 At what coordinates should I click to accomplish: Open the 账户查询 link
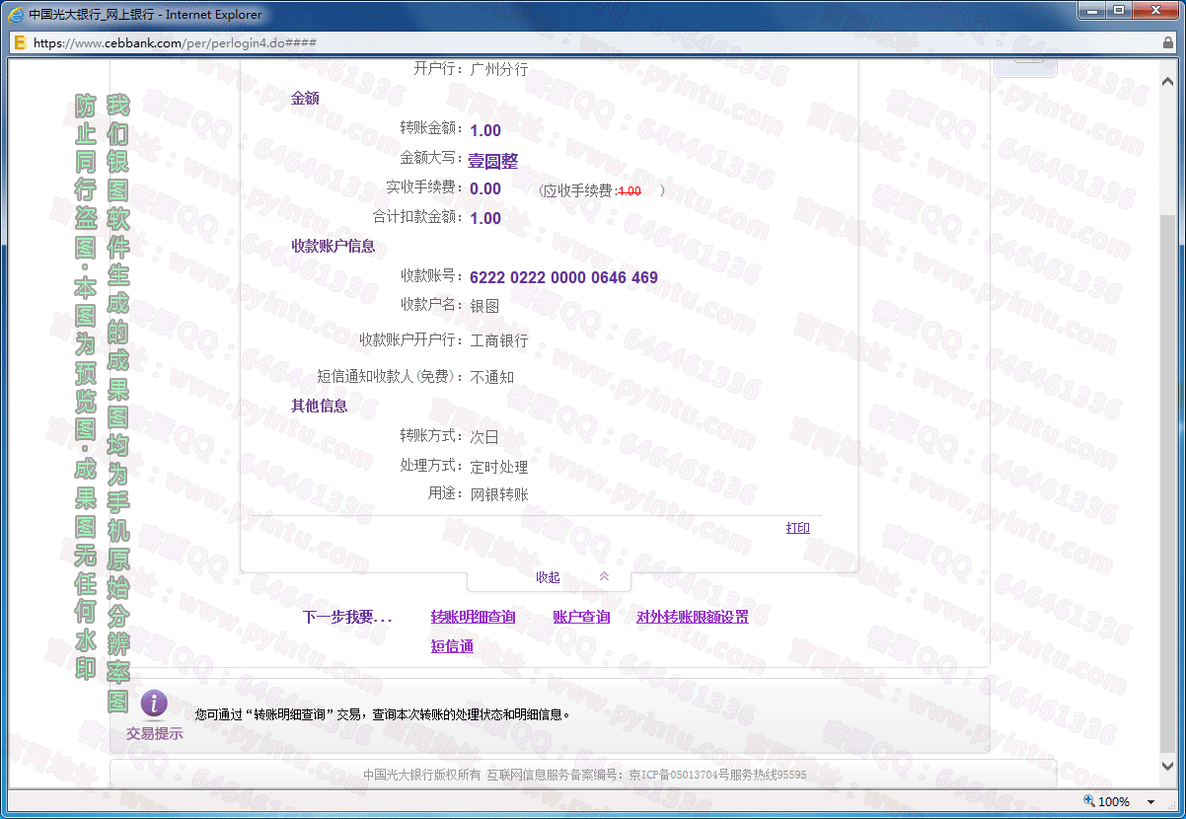pos(581,617)
